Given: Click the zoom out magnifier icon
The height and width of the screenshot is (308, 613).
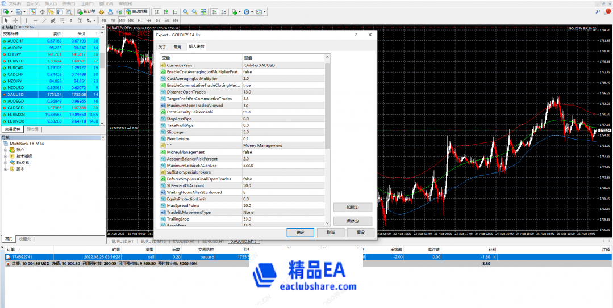Looking at the screenshot, I should (x=194, y=12).
